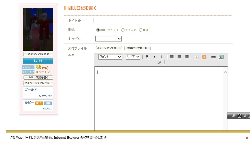The width and height of the screenshot is (250, 143).
Task: Expand the フォント font dropdown
Action: (x=110, y=57)
